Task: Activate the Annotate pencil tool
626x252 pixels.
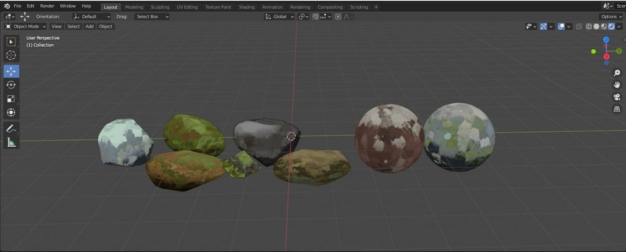Action: click(x=11, y=128)
